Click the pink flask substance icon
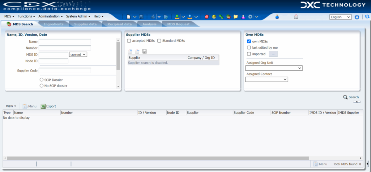This screenshot has height=172, width=371. click(243, 17)
